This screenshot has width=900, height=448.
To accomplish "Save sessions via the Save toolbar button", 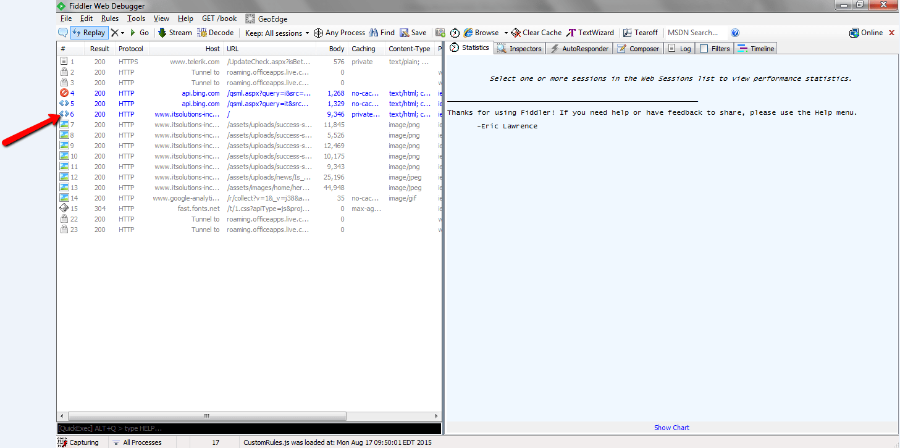I will (413, 33).
